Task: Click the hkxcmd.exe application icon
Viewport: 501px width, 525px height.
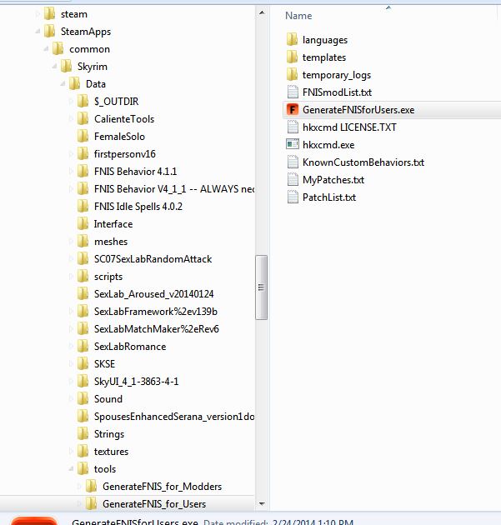Action: (293, 144)
